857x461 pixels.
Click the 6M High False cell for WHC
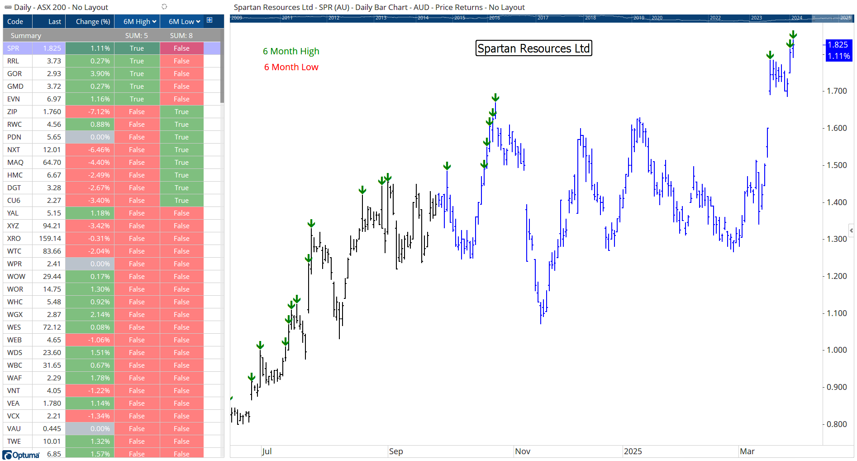click(x=137, y=302)
